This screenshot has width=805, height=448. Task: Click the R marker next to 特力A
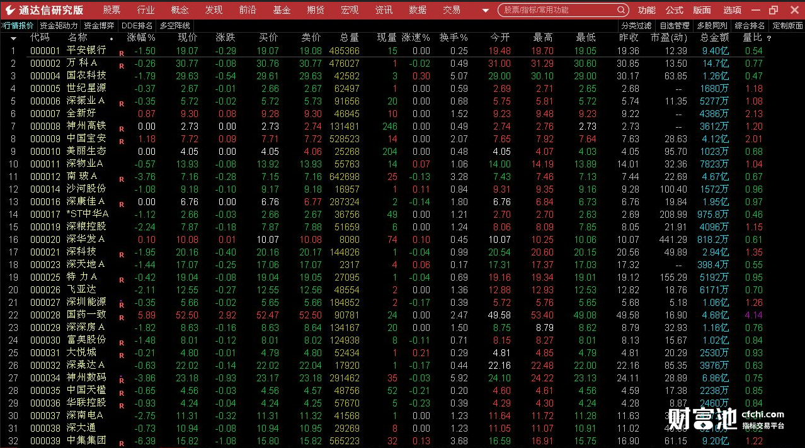tap(122, 280)
